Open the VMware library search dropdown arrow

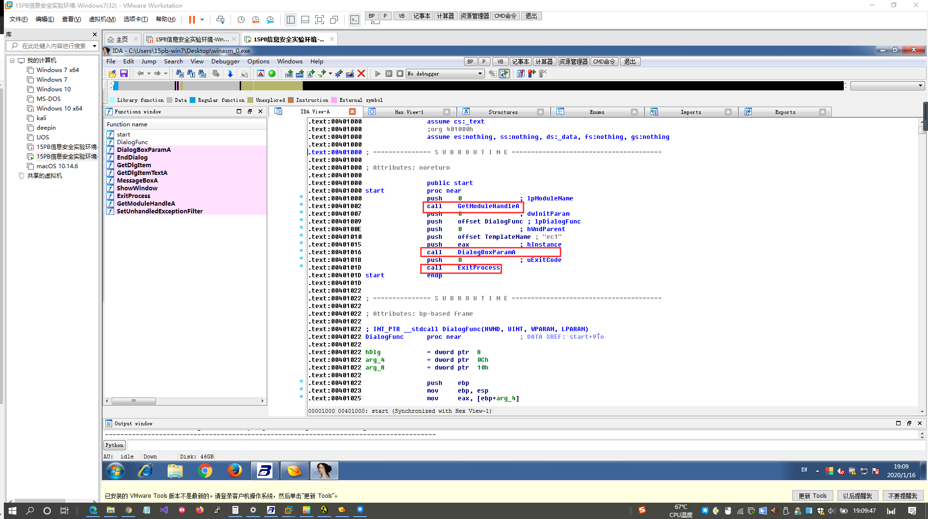(x=94, y=46)
